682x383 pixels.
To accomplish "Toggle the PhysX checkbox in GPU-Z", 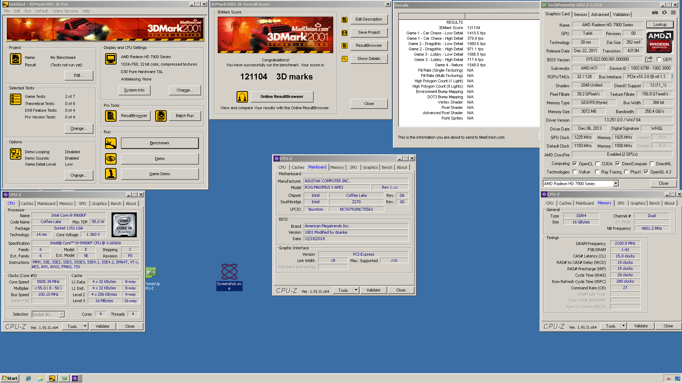I will point(626,172).
